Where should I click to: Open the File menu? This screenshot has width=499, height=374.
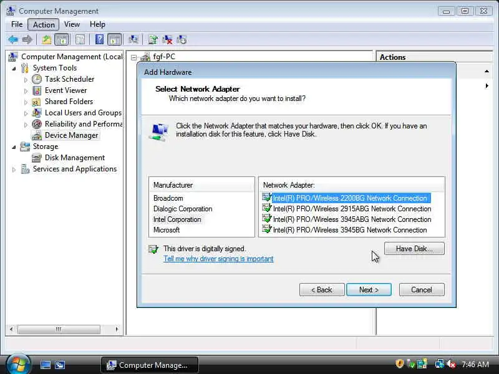(x=17, y=24)
